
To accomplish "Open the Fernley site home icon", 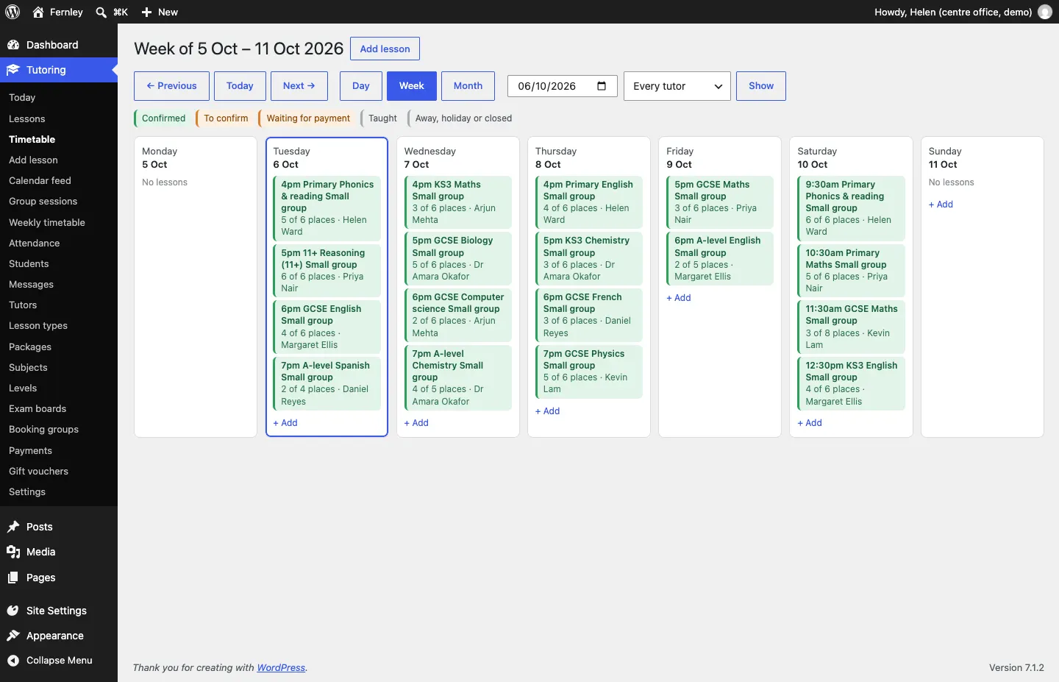I will (38, 12).
